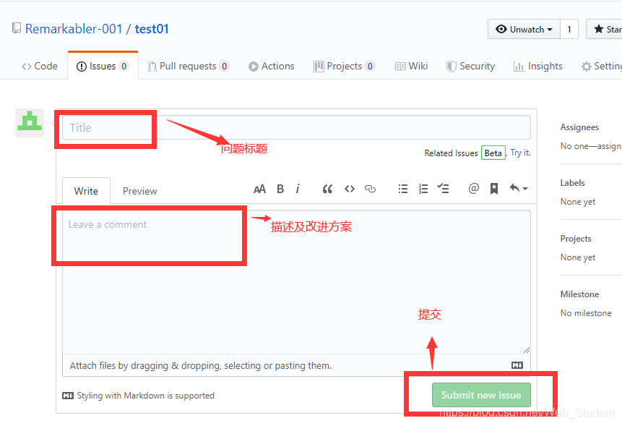Reference an issue with the bookmark icon
622x426 pixels.
(494, 189)
